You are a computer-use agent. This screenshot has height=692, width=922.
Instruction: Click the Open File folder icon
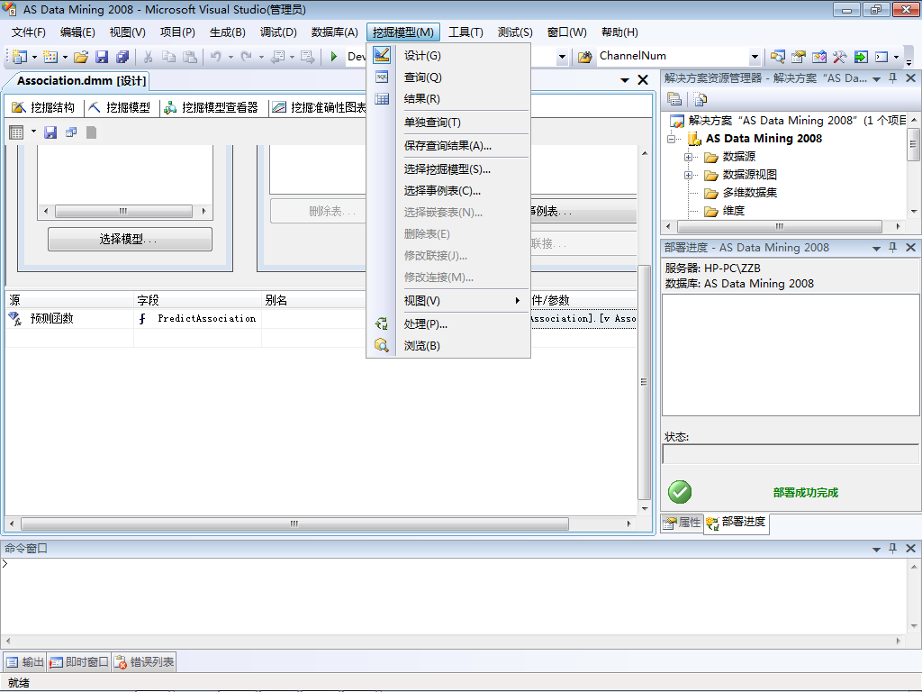point(81,57)
